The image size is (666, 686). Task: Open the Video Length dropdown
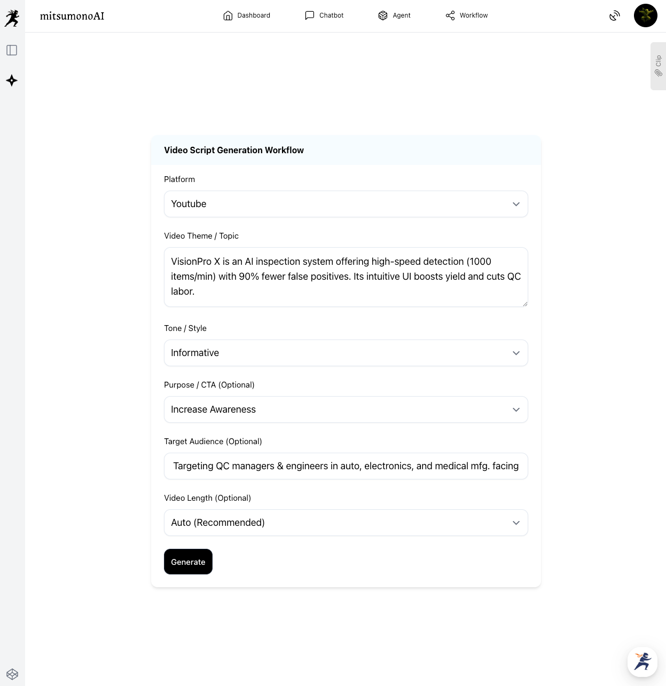[x=346, y=523]
